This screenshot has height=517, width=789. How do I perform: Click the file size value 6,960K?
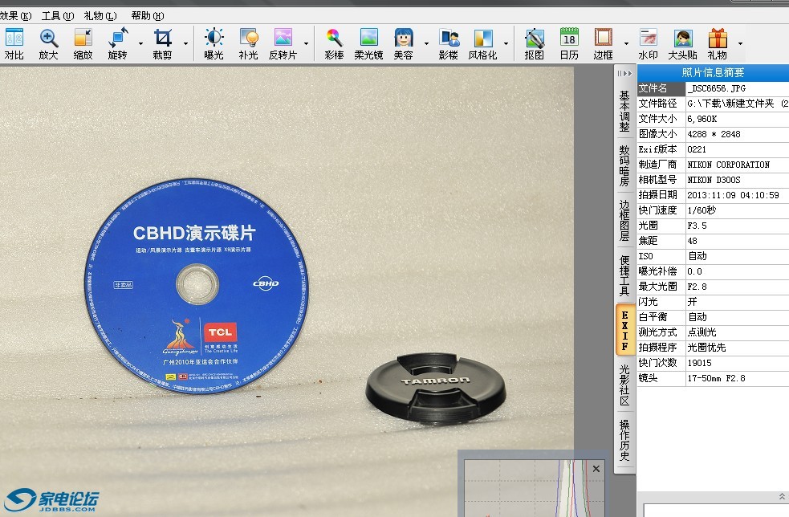coord(702,119)
